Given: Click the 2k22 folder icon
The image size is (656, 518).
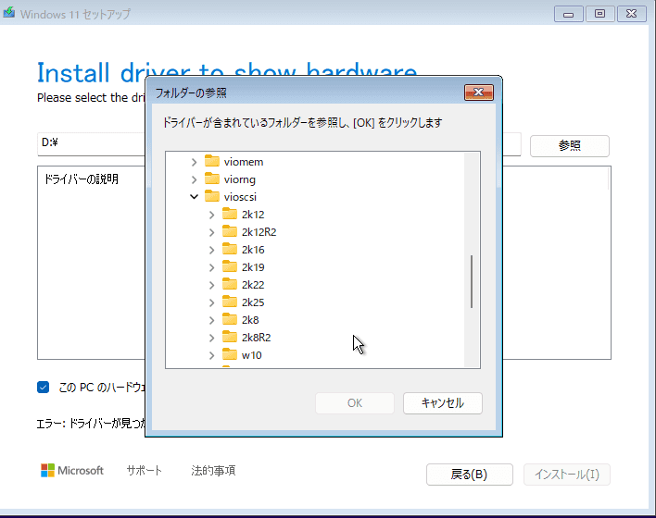Looking at the screenshot, I should click(230, 284).
